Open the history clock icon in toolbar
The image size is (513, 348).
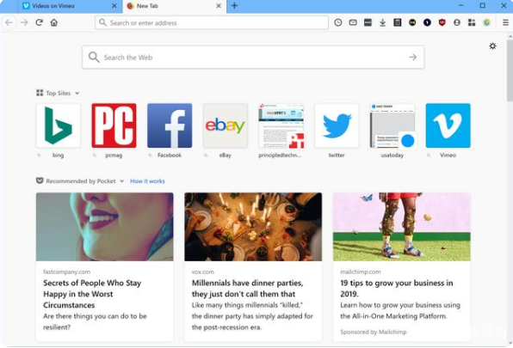338,22
